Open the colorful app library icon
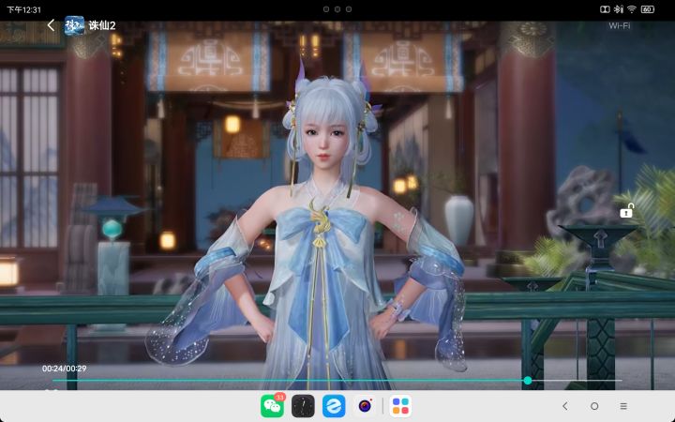675x422 pixels. pos(400,406)
